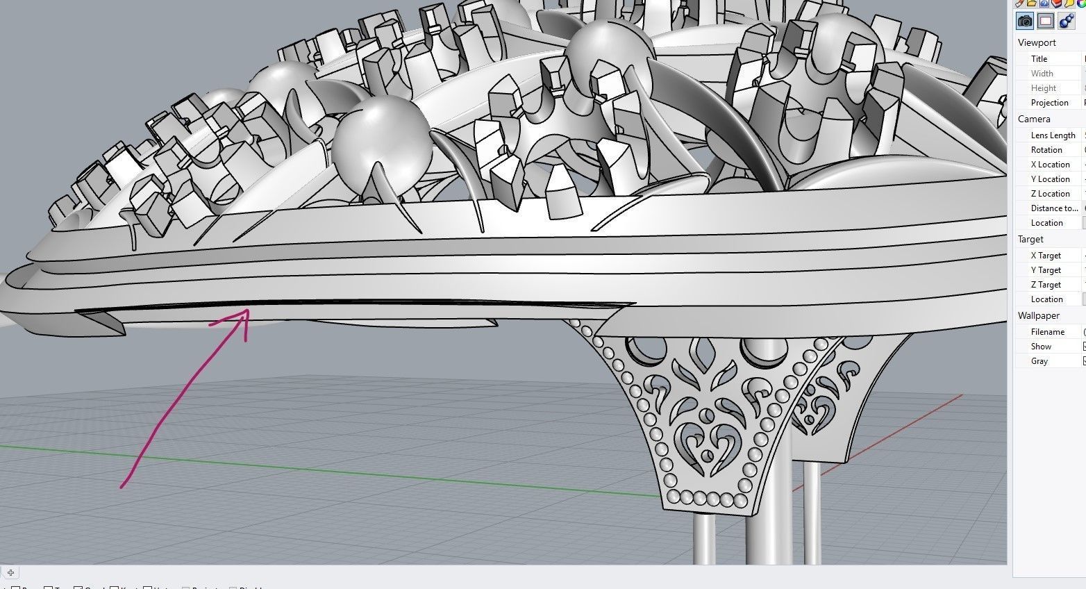Screen dimensions: 1086x589
Task: Click the Gray wallpaper label
Action: [1039, 361]
